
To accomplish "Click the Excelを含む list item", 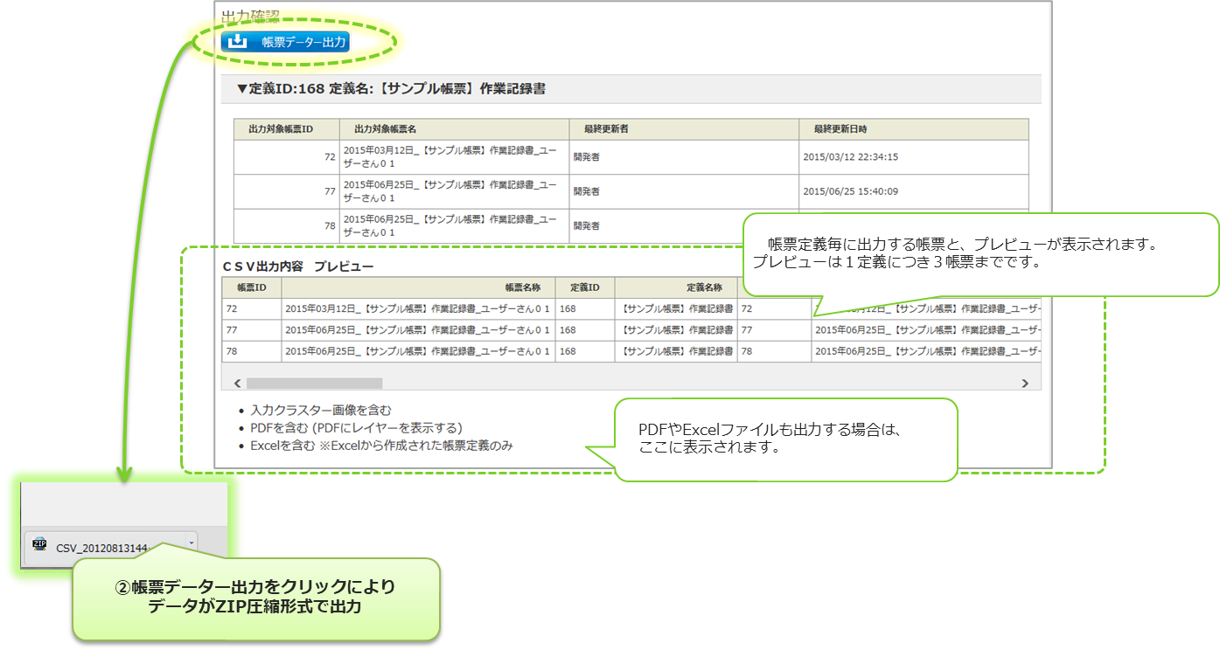I will click(x=381, y=446).
